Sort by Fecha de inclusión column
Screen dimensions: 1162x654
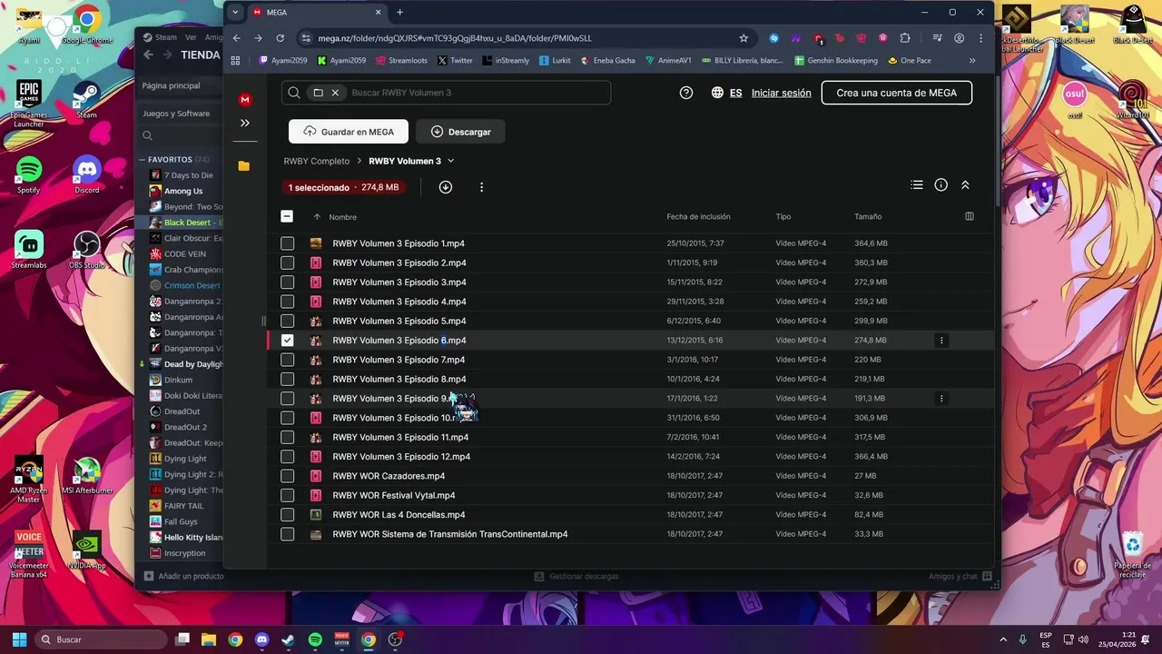click(x=698, y=217)
